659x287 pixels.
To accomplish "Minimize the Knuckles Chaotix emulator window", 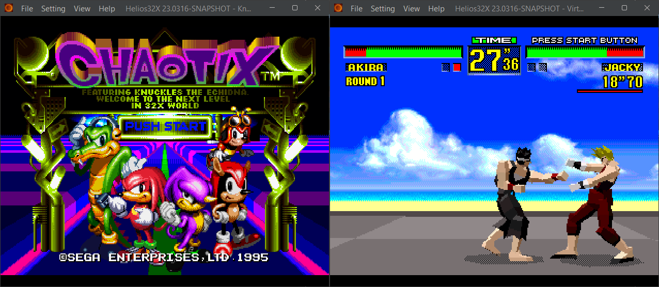I will tap(271, 8).
